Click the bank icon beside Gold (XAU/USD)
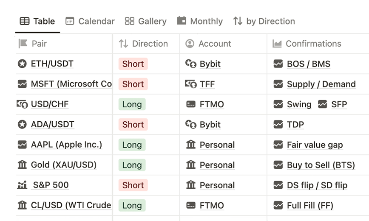 (22, 165)
